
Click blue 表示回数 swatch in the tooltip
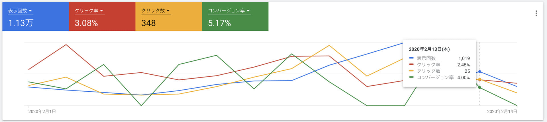[x=411, y=58]
